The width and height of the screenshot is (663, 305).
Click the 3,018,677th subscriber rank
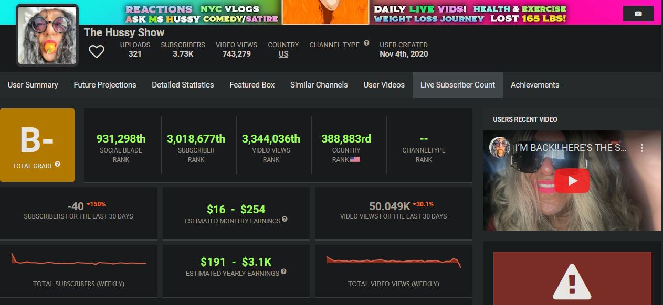tap(196, 139)
